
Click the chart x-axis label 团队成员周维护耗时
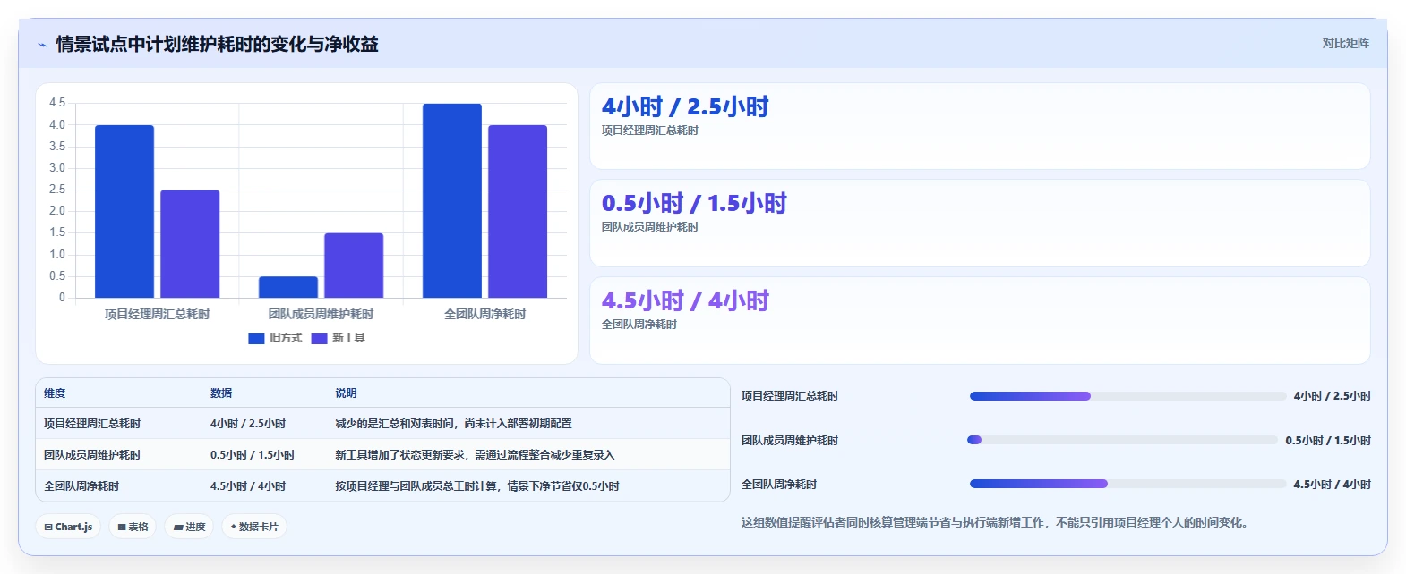321,314
